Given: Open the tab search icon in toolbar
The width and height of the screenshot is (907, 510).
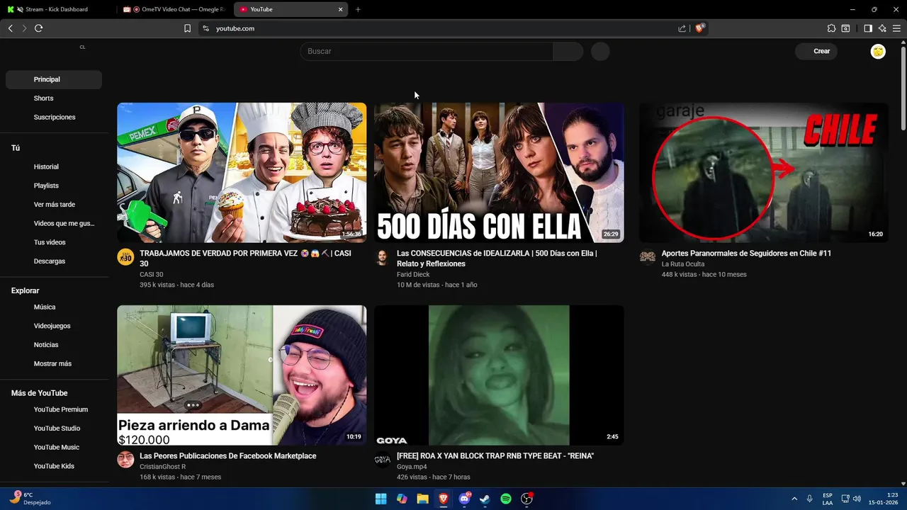Looking at the screenshot, I should [845, 28].
